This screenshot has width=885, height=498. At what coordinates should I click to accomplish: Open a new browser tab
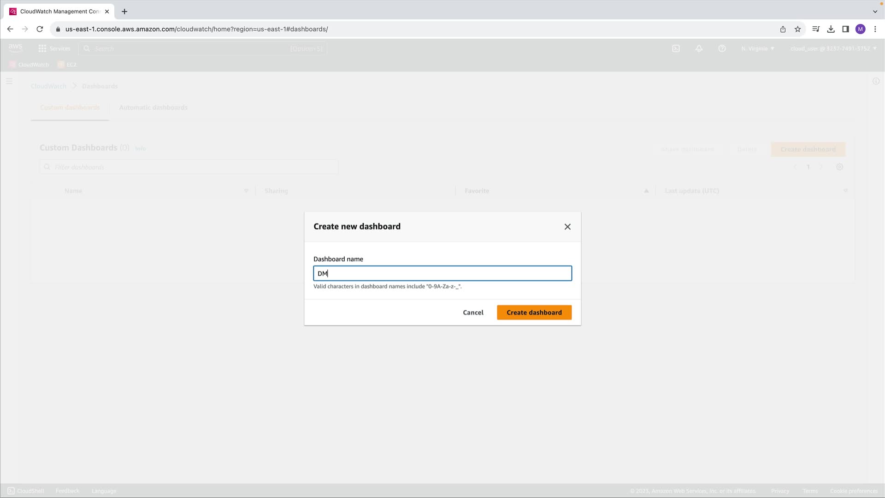pyautogui.click(x=124, y=12)
